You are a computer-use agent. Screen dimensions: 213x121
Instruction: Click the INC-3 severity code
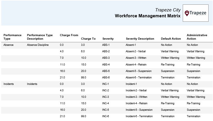(x=105, y=97)
